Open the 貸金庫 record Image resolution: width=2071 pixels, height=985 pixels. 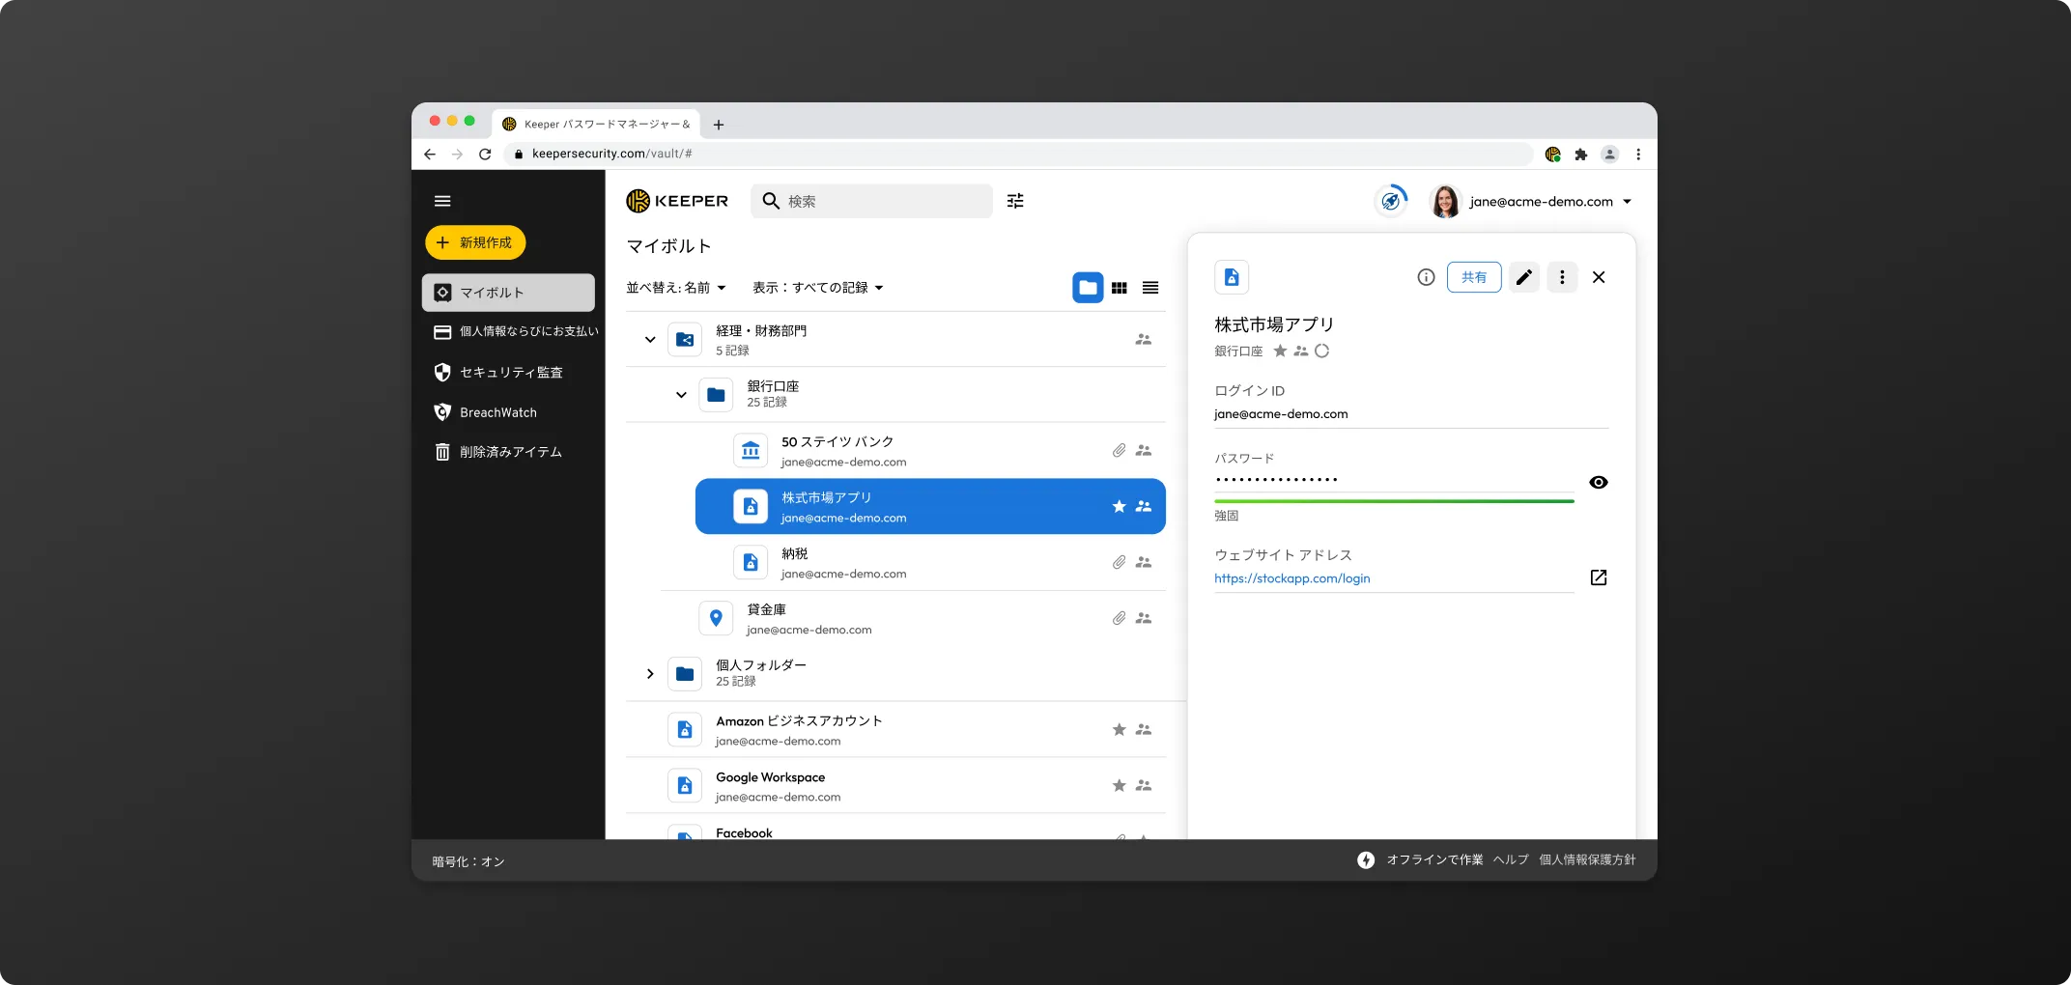point(913,618)
